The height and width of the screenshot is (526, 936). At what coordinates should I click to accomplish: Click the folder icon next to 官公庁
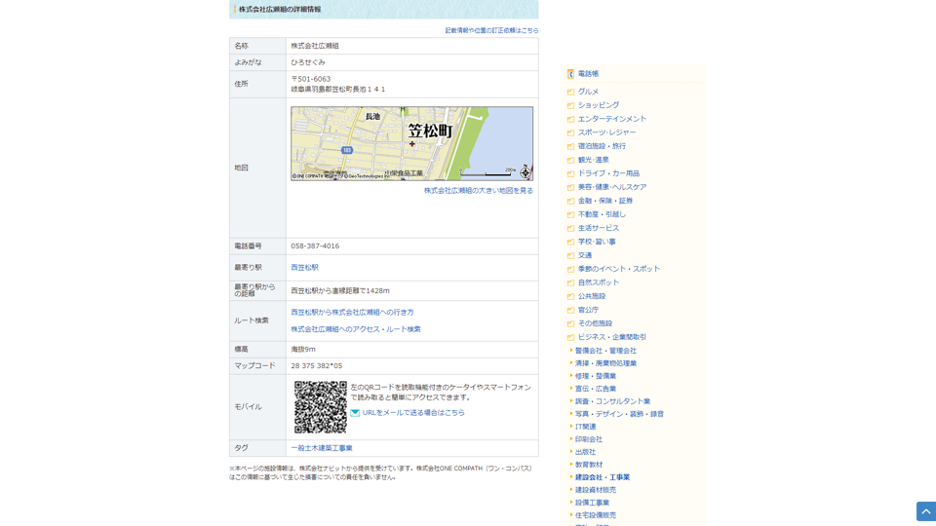click(570, 311)
